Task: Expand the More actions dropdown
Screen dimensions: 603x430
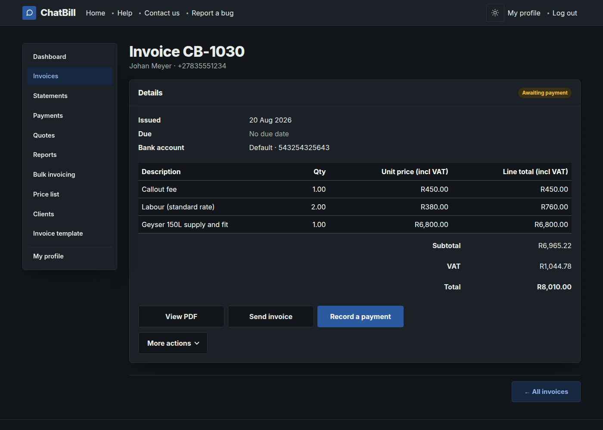Action: (173, 343)
